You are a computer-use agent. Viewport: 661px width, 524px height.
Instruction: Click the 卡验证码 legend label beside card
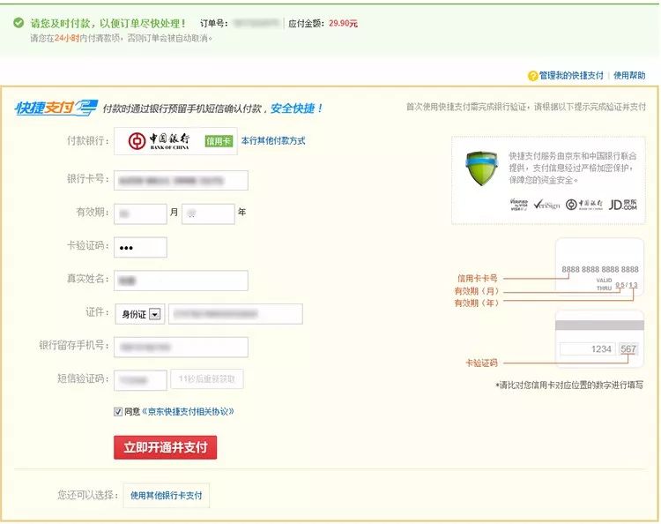[x=481, y=363]
